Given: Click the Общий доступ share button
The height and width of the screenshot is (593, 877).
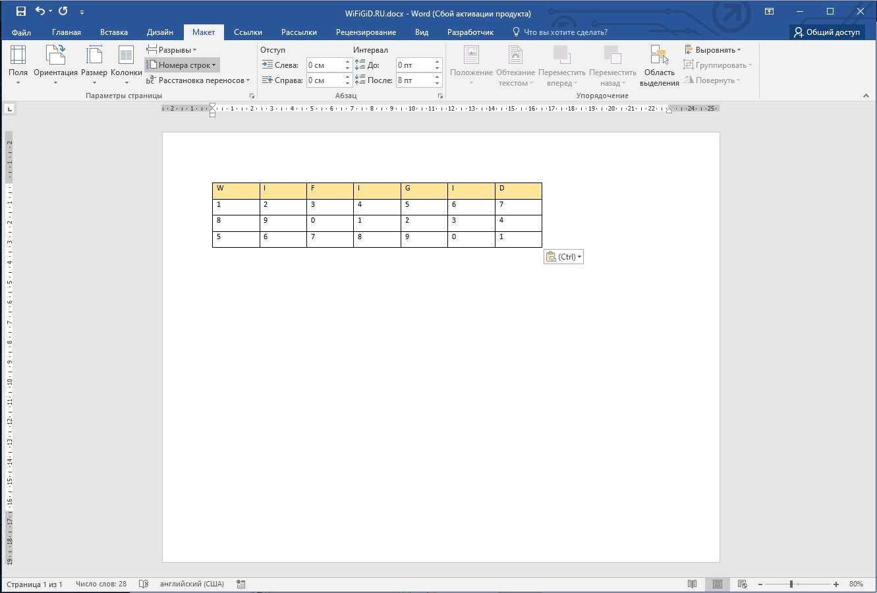Looking at the screenshot, I should click(828, 32).
